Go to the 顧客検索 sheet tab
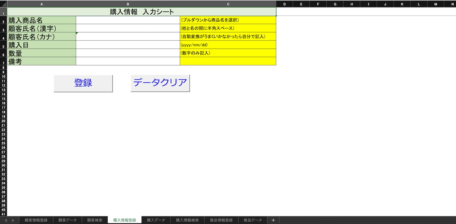Image resolution: width=456 pixels, height=224 pixels. click(x=95, y=220)
